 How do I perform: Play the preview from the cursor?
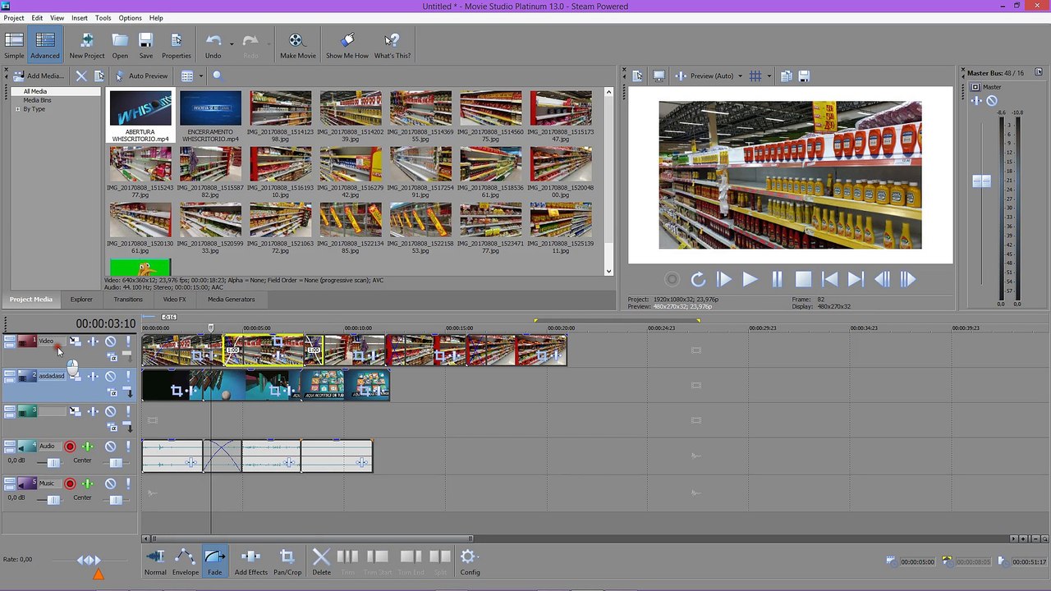click(750, 280)
